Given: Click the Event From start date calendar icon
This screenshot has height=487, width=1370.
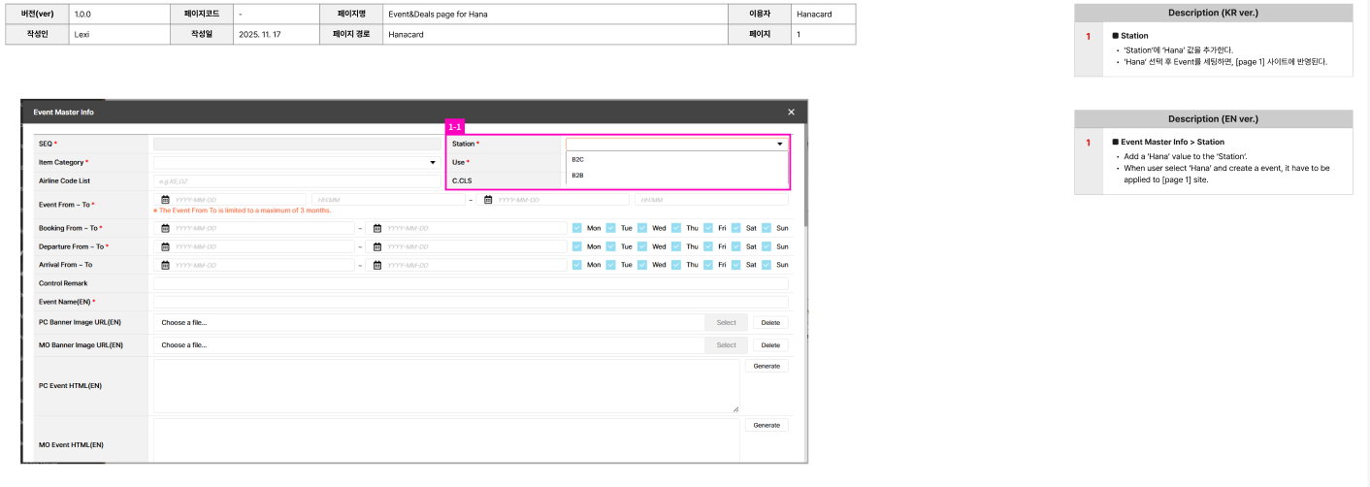Looking at the screenshot, I should tap(166, 200).
